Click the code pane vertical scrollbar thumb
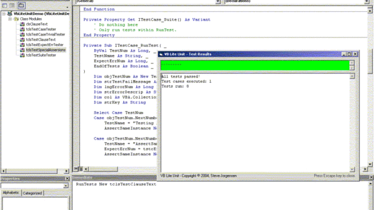374x210 pixels. coord(370,61)
